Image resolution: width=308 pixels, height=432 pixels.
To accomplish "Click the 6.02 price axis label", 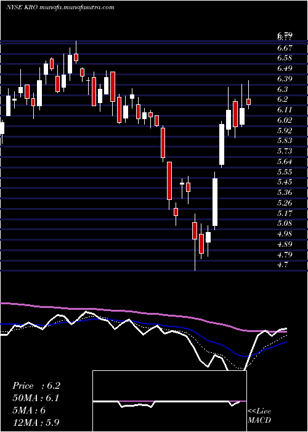I will click(x=285, y=120).
